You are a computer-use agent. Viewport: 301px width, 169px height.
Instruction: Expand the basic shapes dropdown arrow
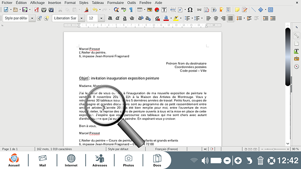click(x=265, y=10)
